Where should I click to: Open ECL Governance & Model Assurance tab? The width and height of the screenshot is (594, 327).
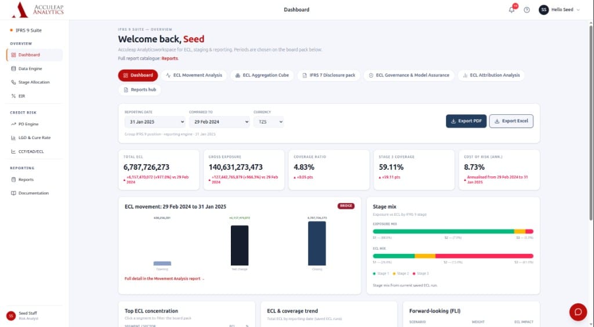pyautogui.click(x=409, y=75)
